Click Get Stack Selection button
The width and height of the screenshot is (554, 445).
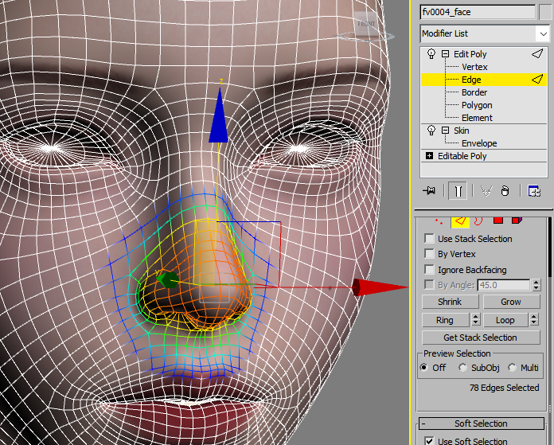click(x=481, y=338)
